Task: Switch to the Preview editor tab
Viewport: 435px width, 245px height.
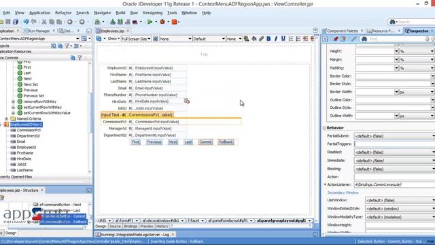Action: point(147,227)
